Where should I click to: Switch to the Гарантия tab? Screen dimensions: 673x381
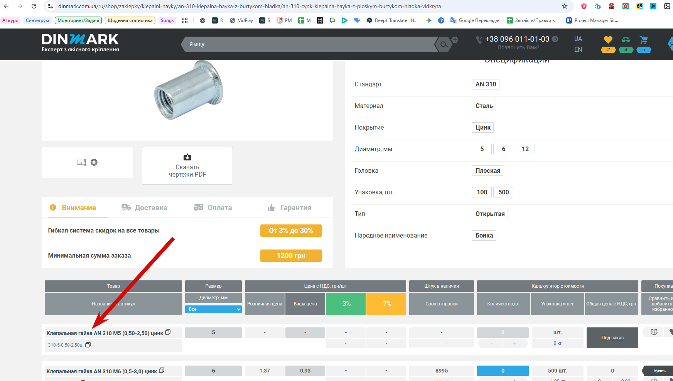pos(290,208)
